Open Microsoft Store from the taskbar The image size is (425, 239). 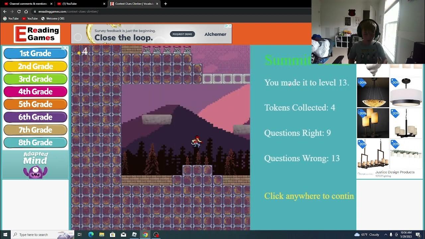113,235
